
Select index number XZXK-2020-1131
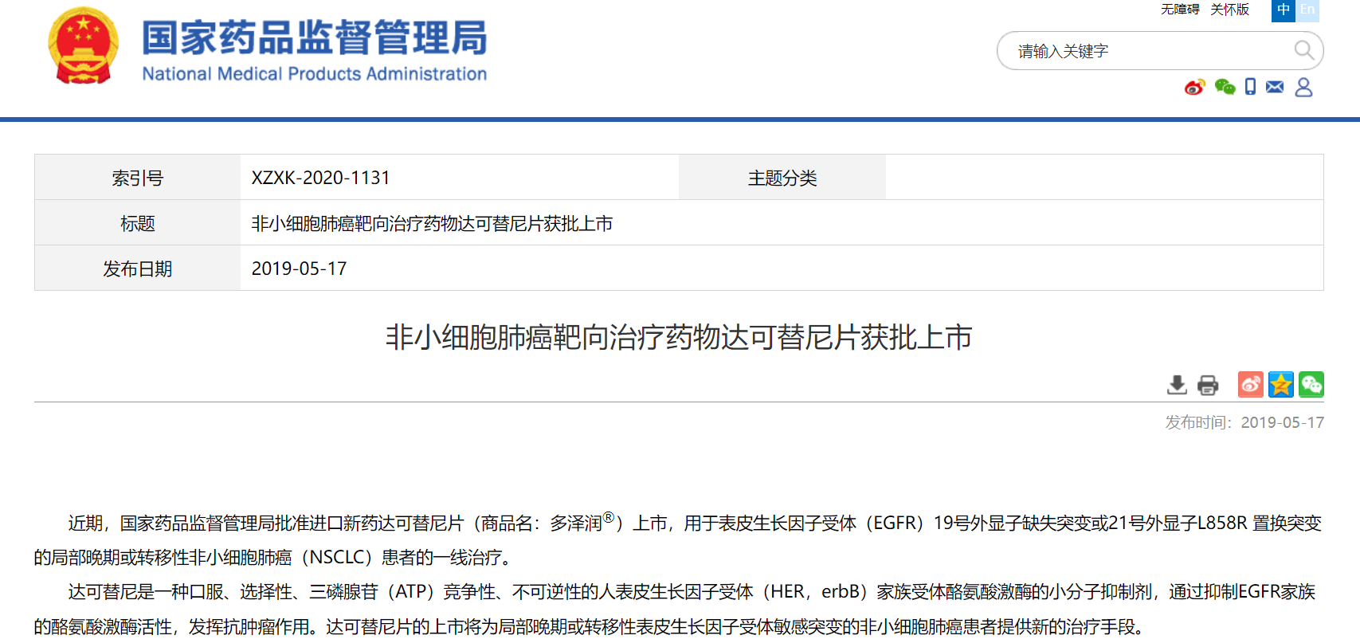pyautogui.click(x=320, y=178)
